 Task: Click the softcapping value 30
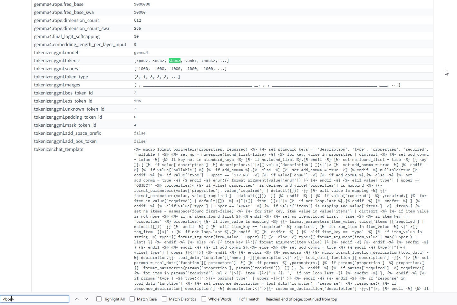pos(136,36)
